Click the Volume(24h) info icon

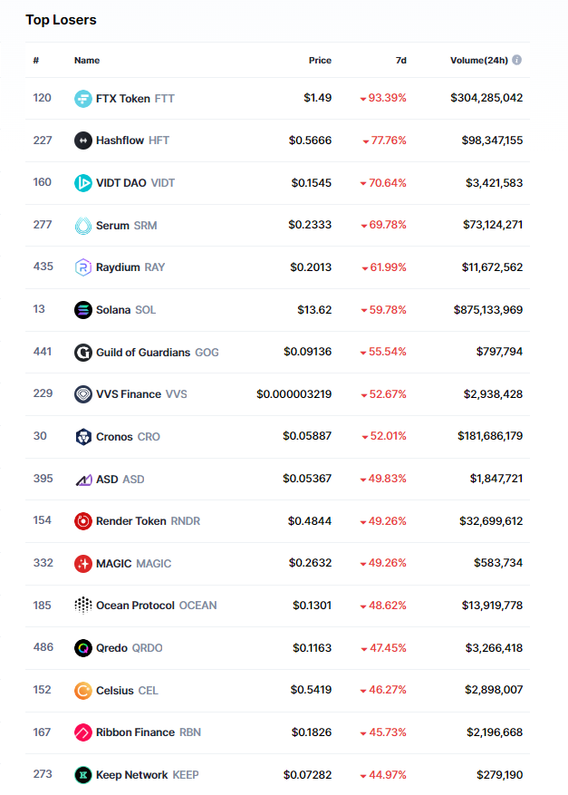click(516, 61)
